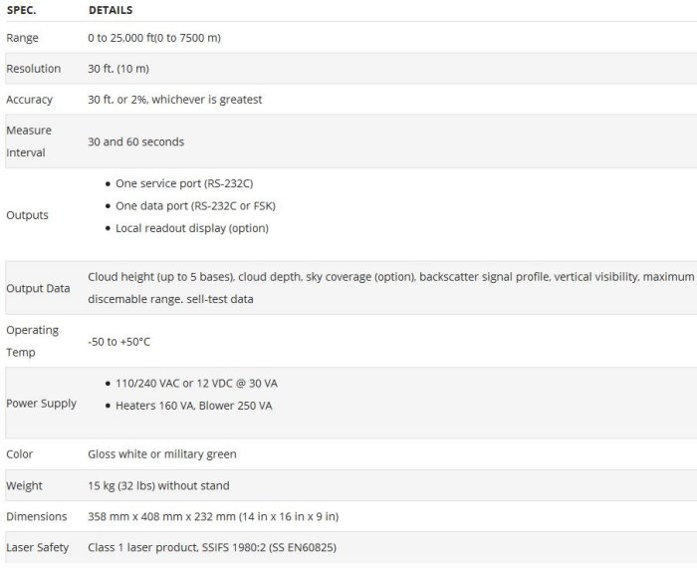This screenshot has width=697, height=576.
Task: Click the DETAILS column header
Action: point(110,10)
